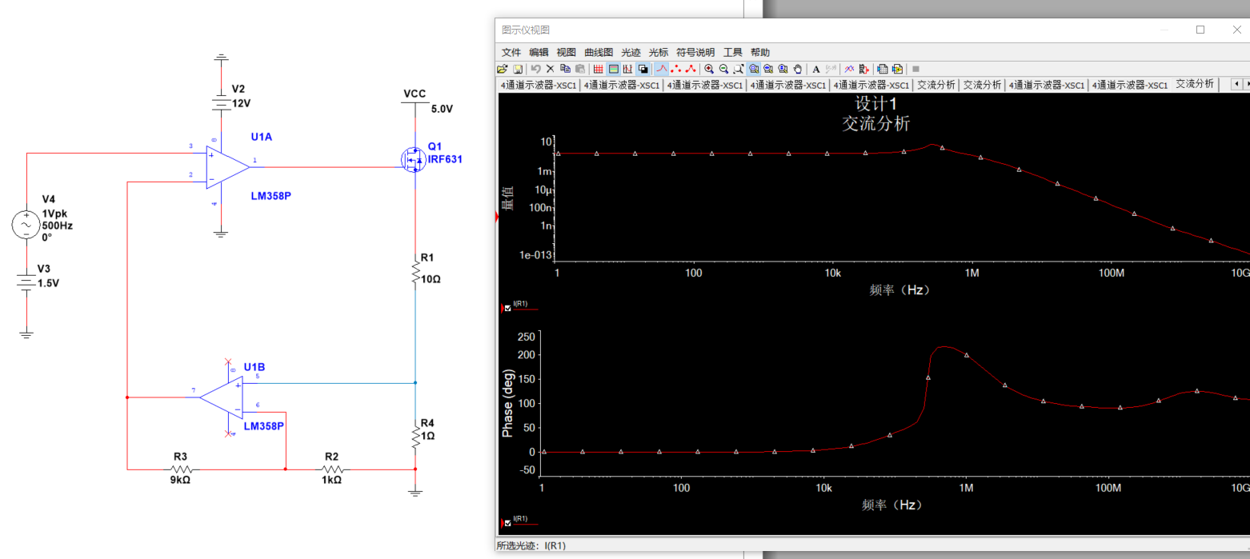Click the Zoom area selection icon

739,69
